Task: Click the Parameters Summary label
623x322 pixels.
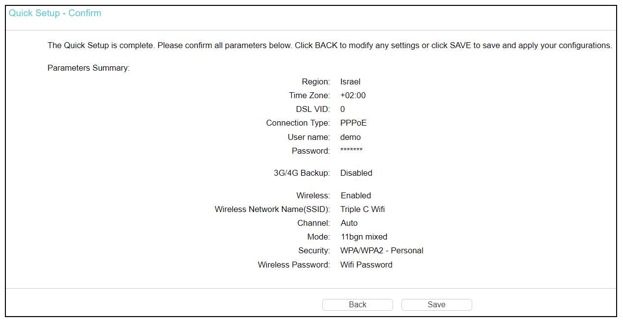Action: (x=88, y=68)
